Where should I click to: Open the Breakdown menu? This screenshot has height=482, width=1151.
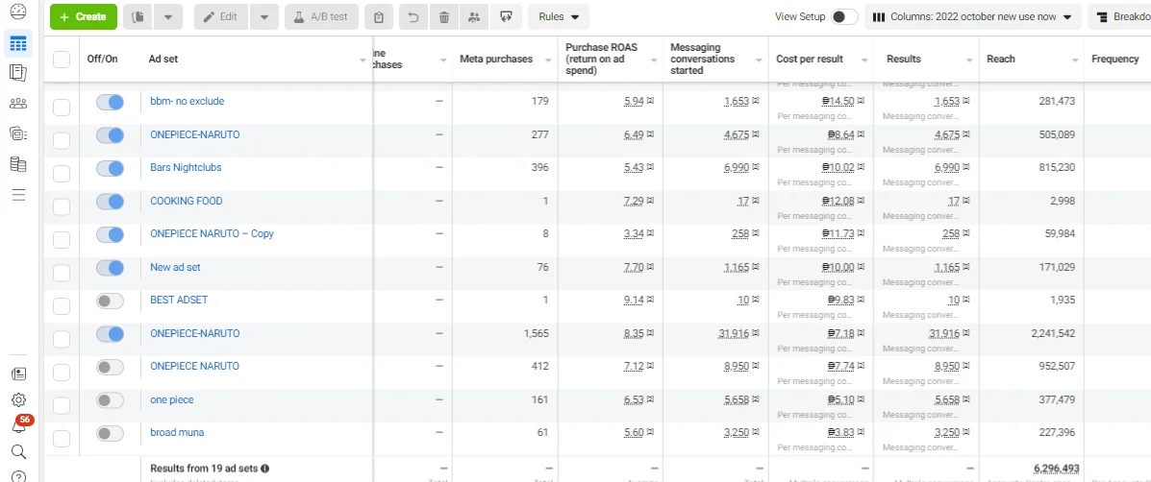point(1119,17)
